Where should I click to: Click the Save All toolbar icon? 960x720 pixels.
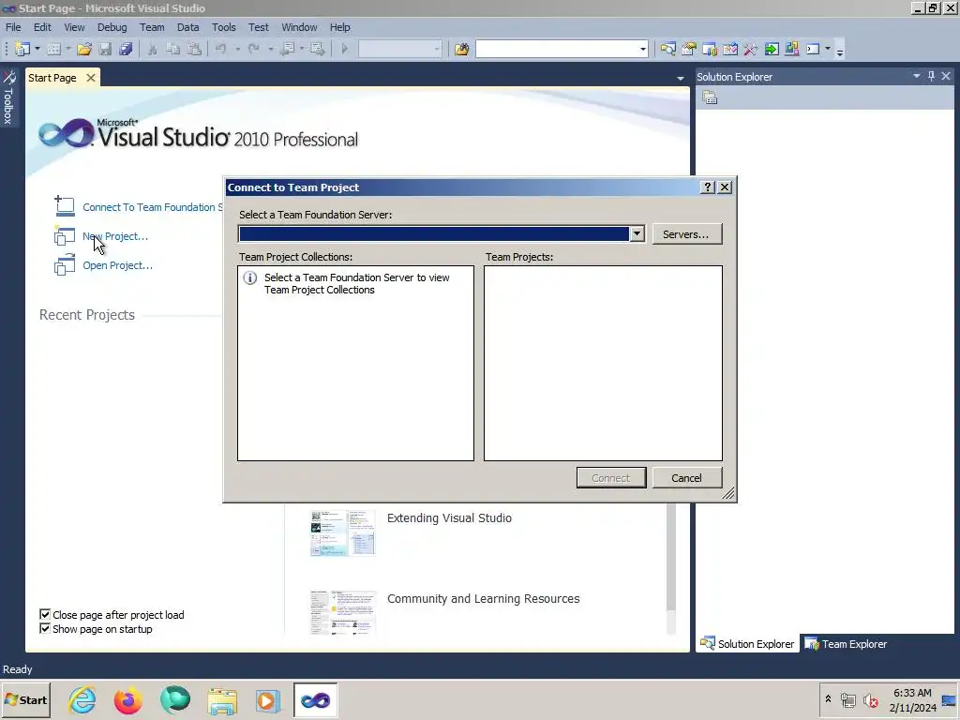[x=127, y=49]
